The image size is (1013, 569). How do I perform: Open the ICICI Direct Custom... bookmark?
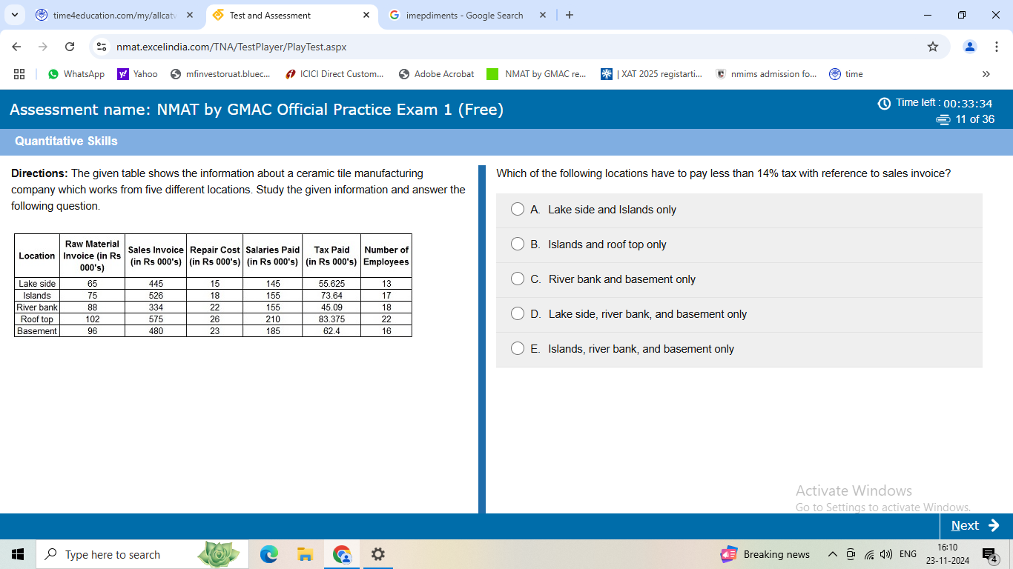pyautogui.click(x=335, y=74)
